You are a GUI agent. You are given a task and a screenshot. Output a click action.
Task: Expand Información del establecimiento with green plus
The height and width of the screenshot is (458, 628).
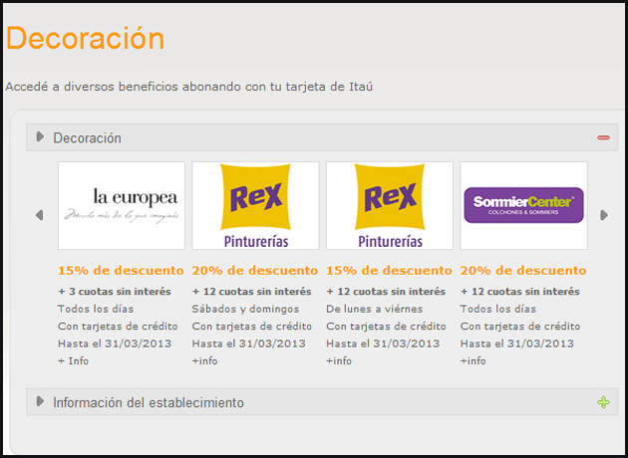(603, 402)
